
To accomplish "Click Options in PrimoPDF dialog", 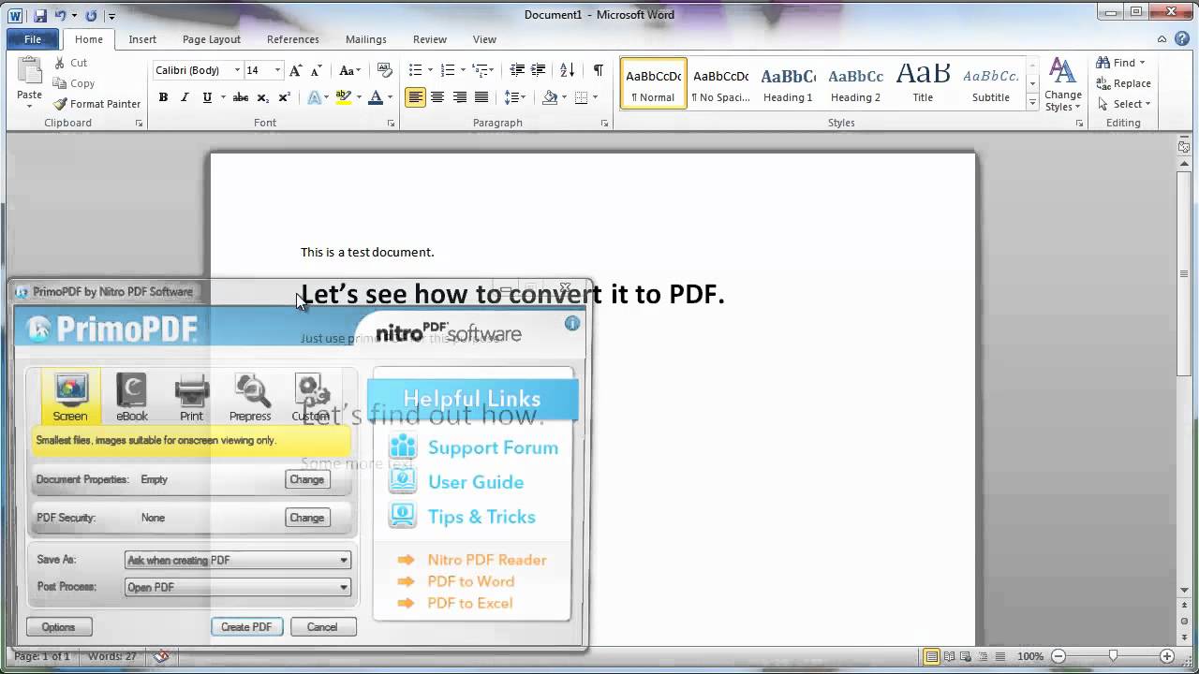I will [58, 627].
